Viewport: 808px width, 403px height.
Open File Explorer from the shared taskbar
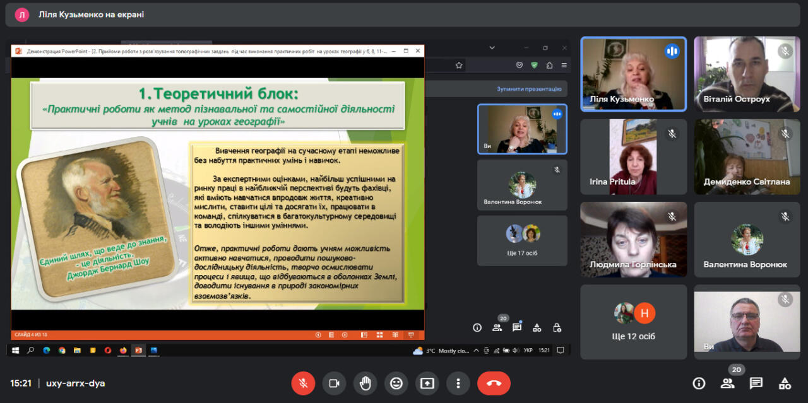[77, 350]
